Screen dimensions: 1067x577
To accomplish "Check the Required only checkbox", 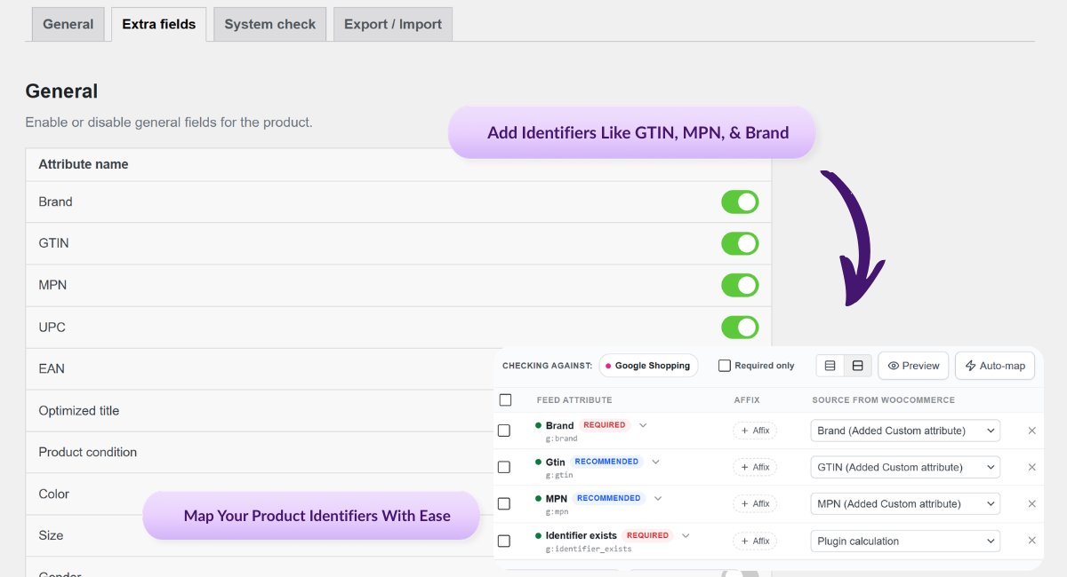I will [x=725, y=366].
